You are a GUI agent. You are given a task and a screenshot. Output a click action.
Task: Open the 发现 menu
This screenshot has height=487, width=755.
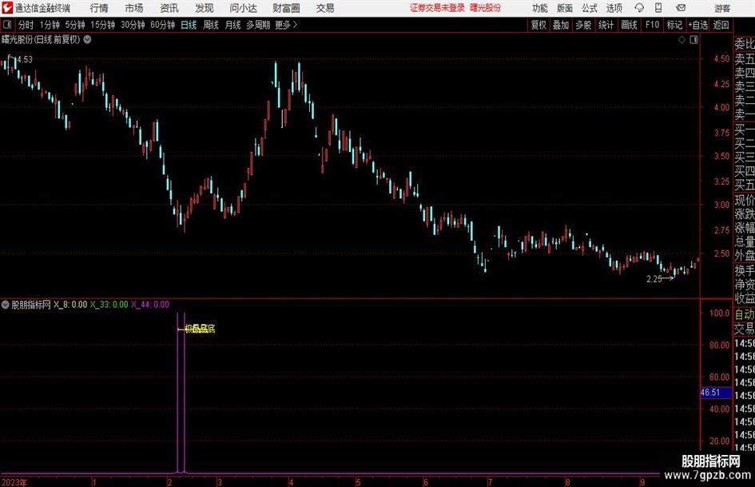pyautogui.click(x=205, y=8)
